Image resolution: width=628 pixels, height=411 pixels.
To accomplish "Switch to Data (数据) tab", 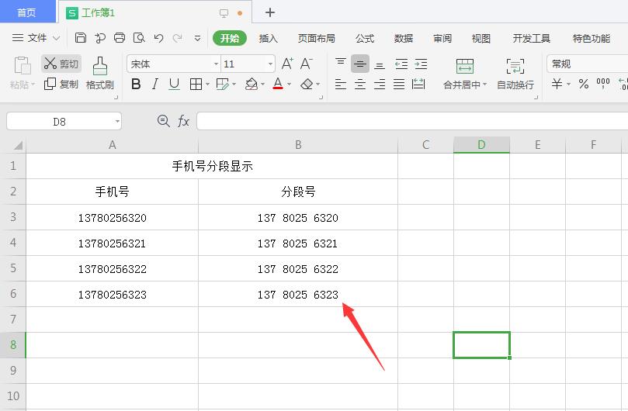I will click(x=404, y=39).
